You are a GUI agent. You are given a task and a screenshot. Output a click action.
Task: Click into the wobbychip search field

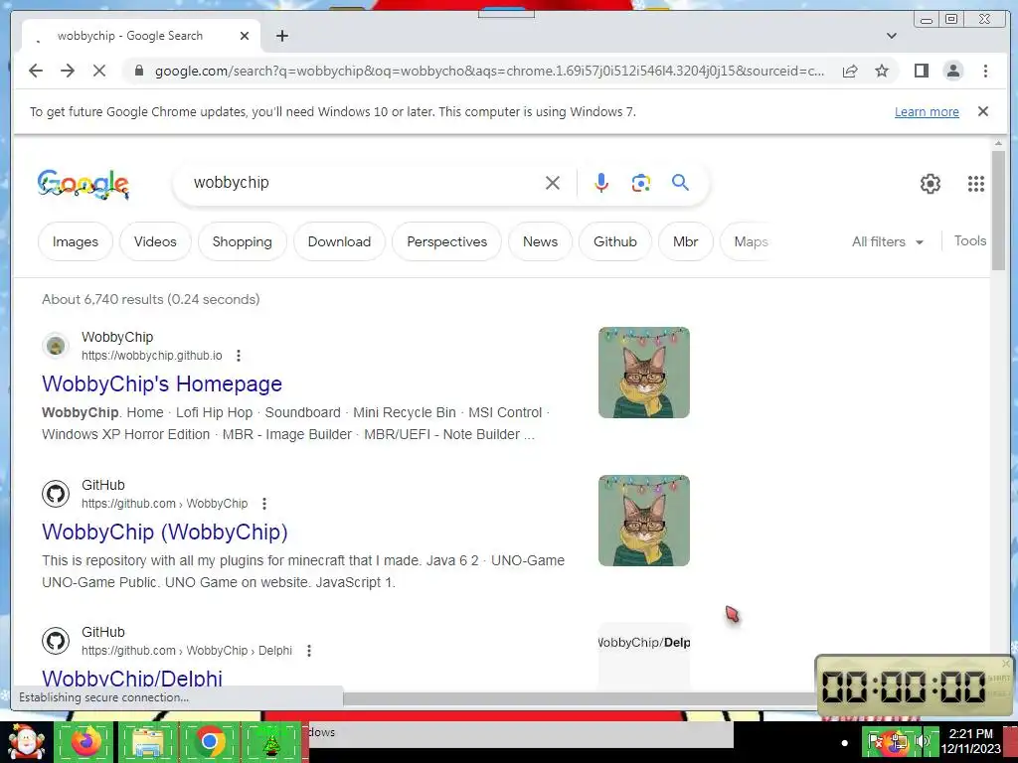(364, 183)
